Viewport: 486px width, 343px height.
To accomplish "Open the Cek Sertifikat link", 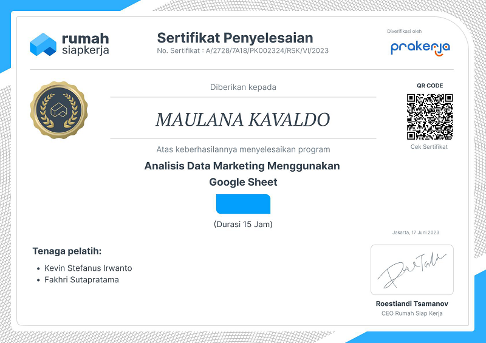I will click(429, 147).
